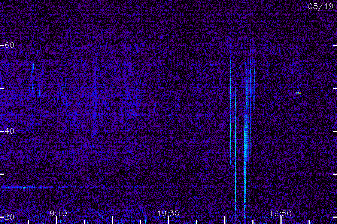Click the 19:10 time axis label
337x224 pixels.
point(56,213)
